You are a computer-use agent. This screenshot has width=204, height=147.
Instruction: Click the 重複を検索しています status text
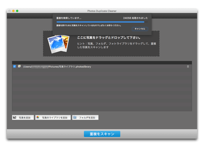pos(69,18)
